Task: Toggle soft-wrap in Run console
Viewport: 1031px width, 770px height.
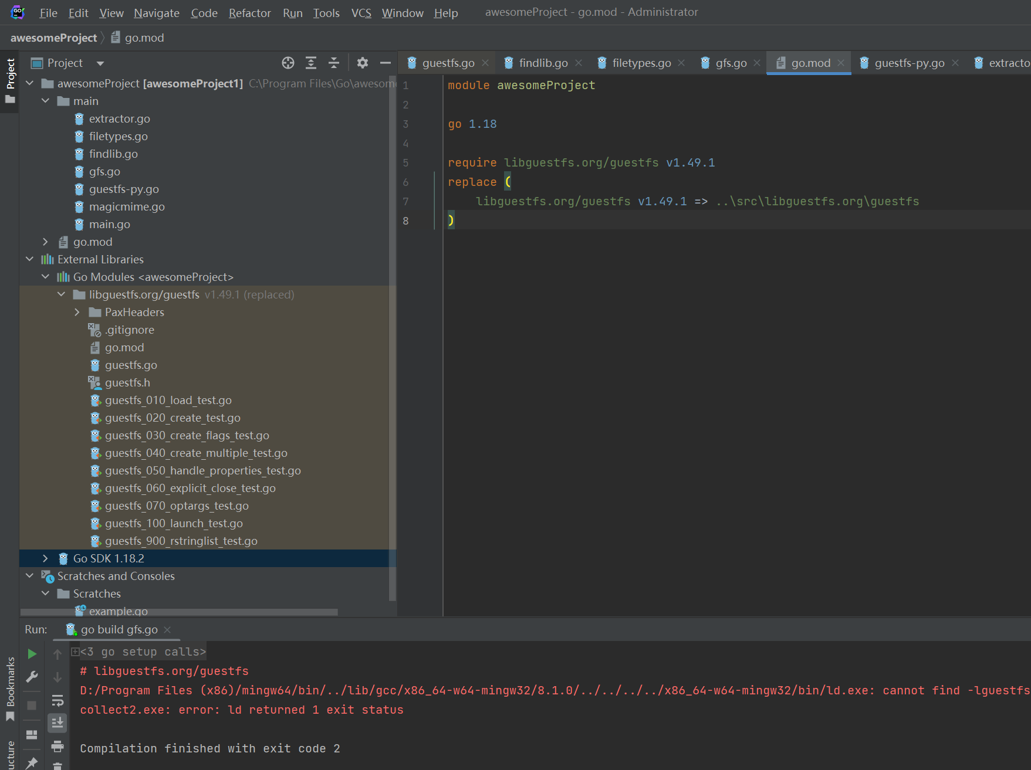Action: click(x=58, y=700)
